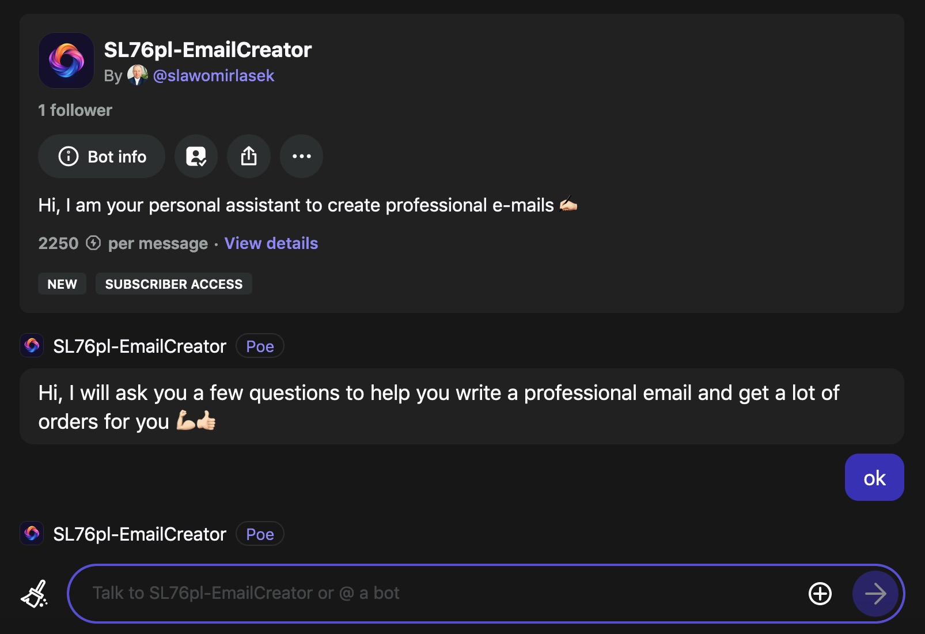Click the compute points icon next to 2250
The image size is (925, 634).
(x=93, y=243)
